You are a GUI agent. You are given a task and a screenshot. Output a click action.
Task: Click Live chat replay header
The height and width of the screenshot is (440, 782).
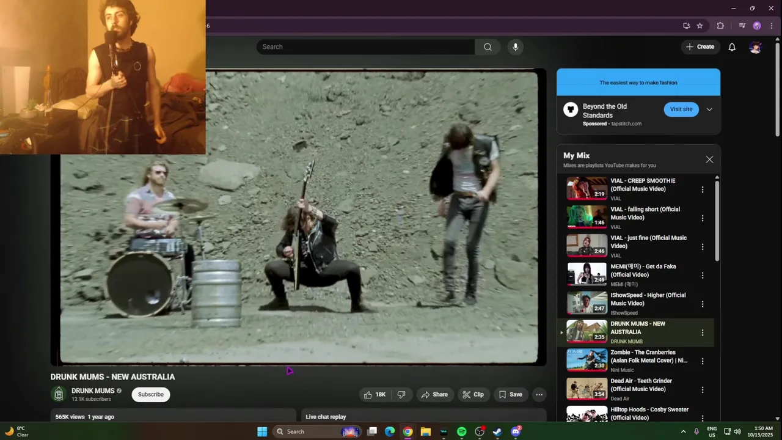(326, 417)
